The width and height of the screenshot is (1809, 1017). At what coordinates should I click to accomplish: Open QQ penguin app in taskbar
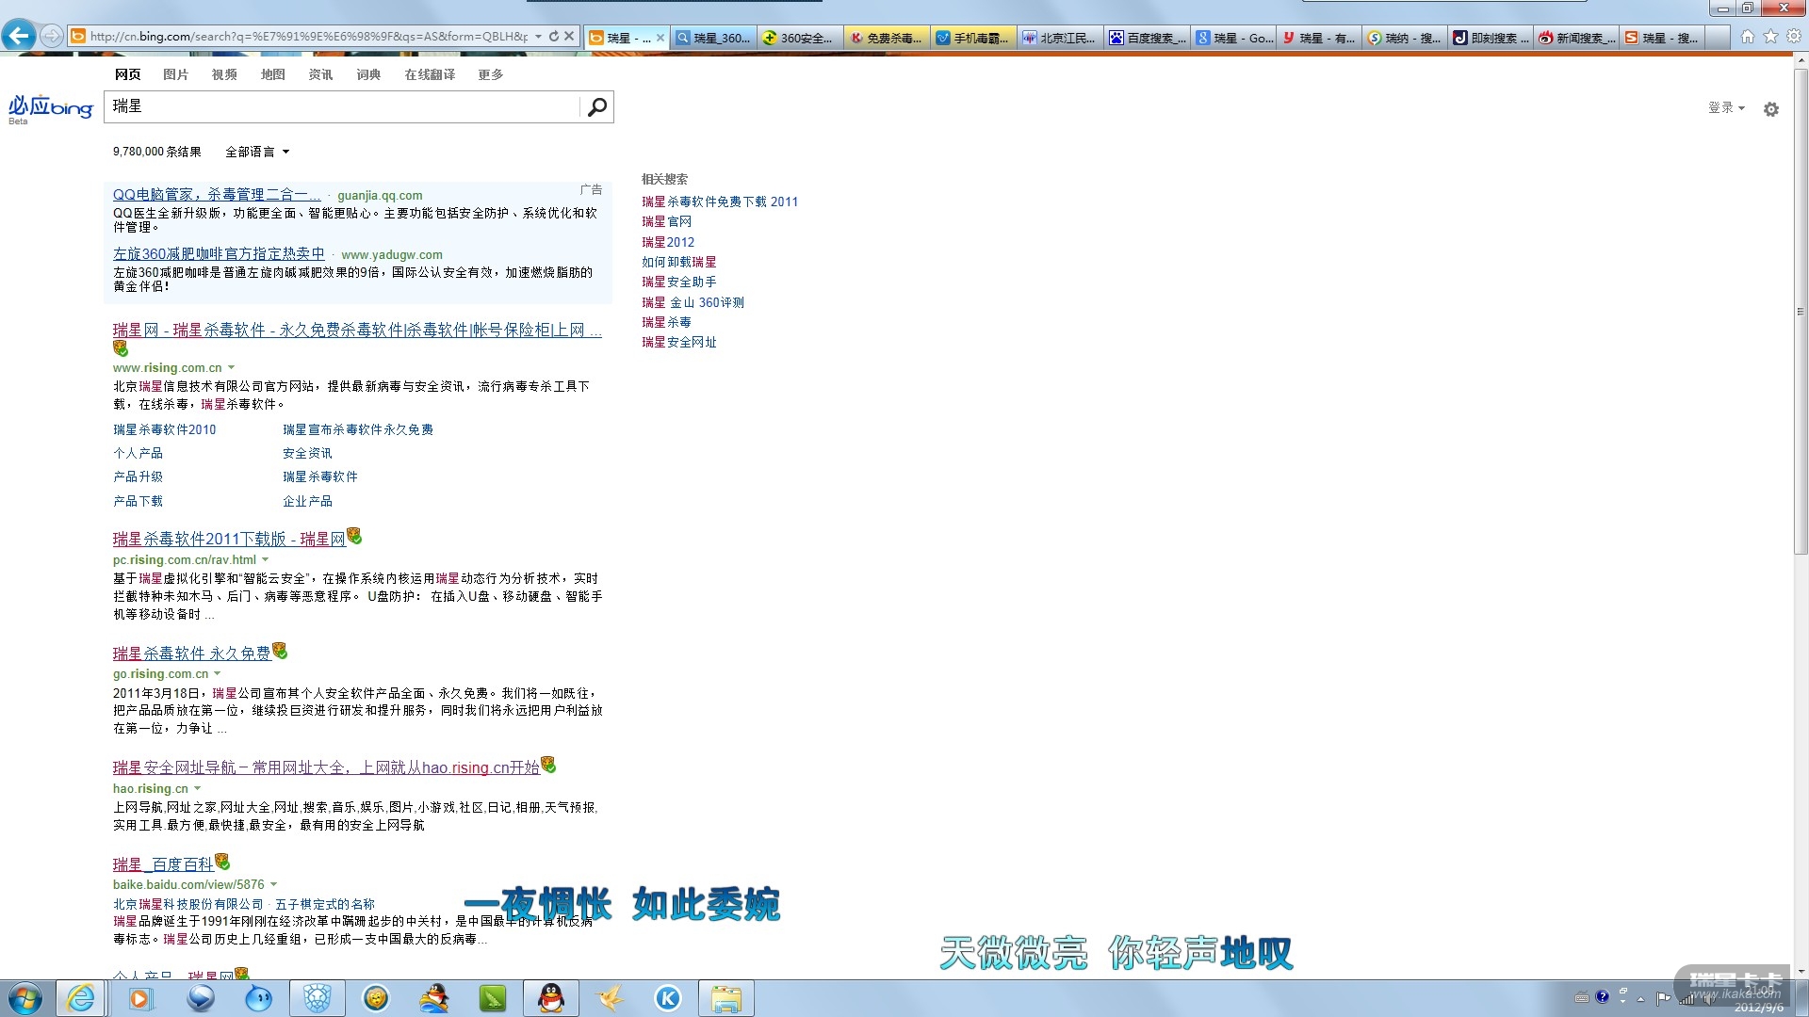pyautogui.click(x=550, y=998)
